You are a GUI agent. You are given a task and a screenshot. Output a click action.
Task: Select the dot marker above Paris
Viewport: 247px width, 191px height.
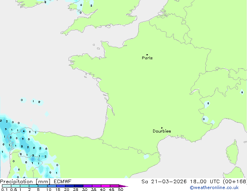pos(147,55)
